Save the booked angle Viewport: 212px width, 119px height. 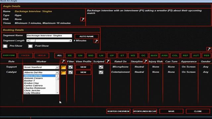pyautogui.click(x=171, y=111)
